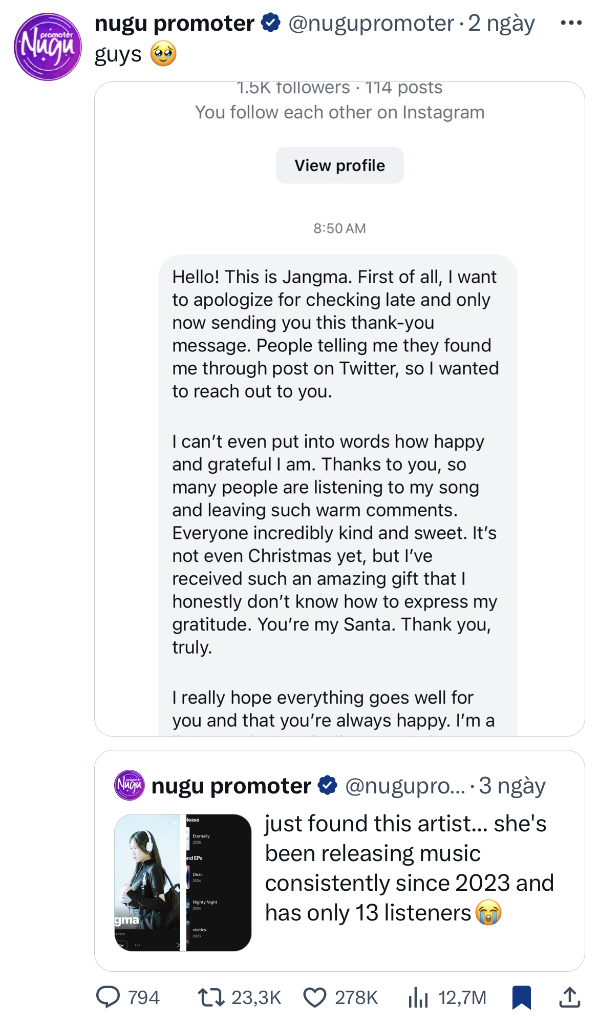Open the '2 ngày' post timestamp
This screenshot has height=1027, width=599.
(501, 23)
